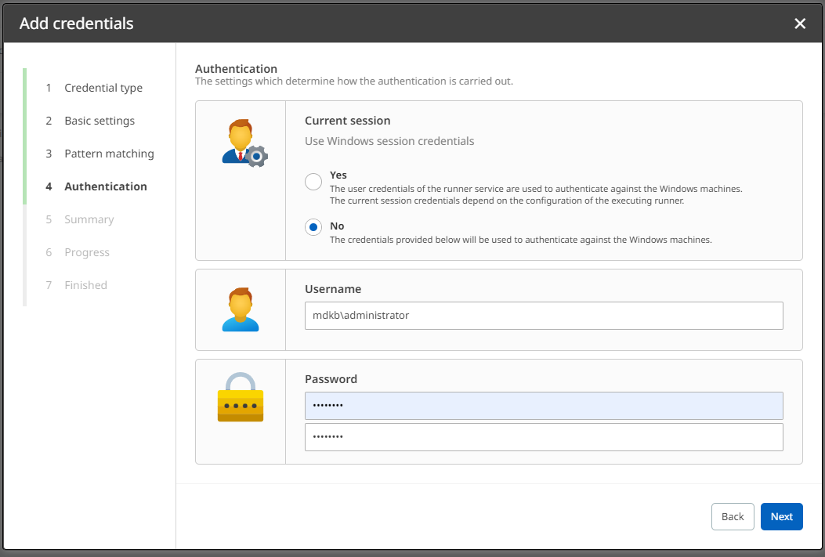Click the Progress step in wizard list
This screenshot has height=557, width=825.
86,252
